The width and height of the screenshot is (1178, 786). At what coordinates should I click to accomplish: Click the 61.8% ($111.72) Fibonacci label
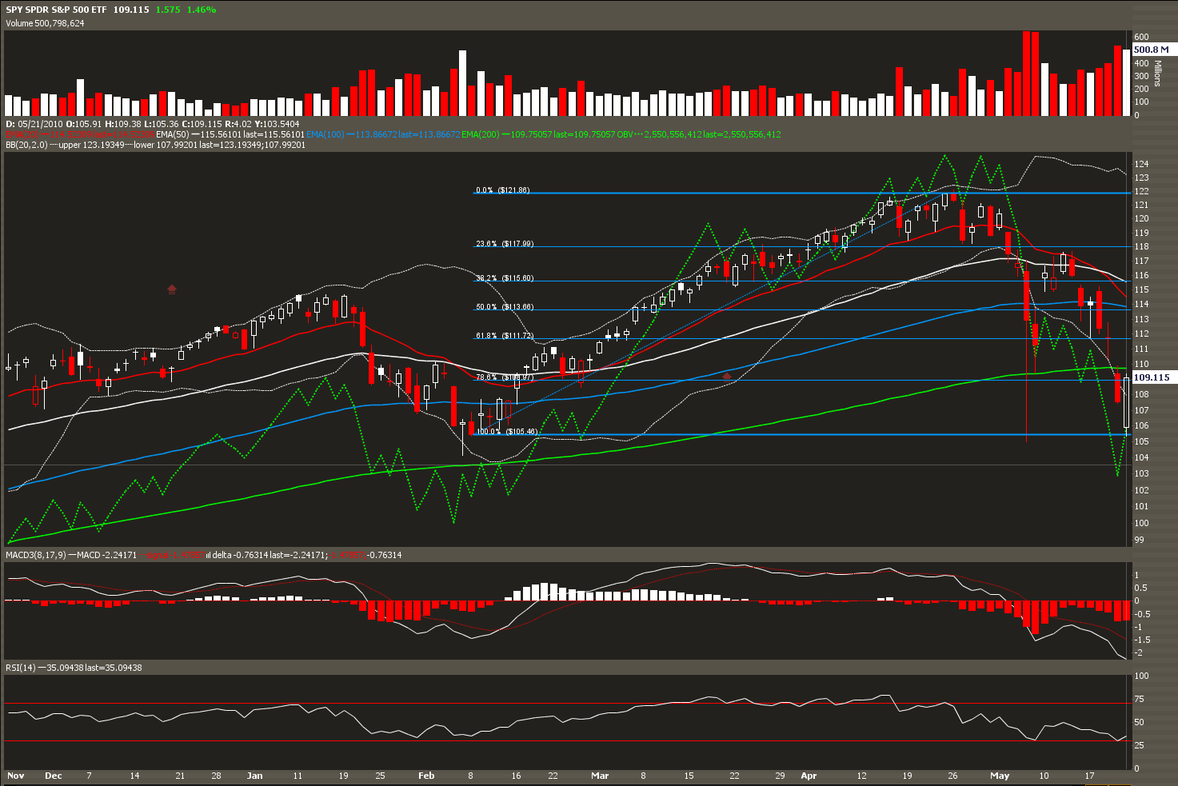point(505,336)
